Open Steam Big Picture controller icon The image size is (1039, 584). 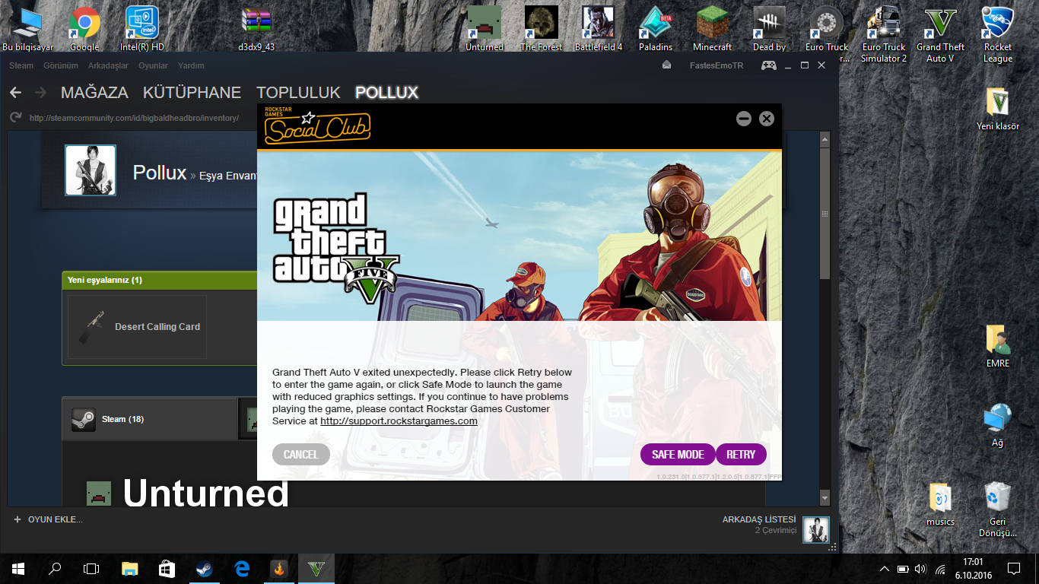[x=769, y=65]
